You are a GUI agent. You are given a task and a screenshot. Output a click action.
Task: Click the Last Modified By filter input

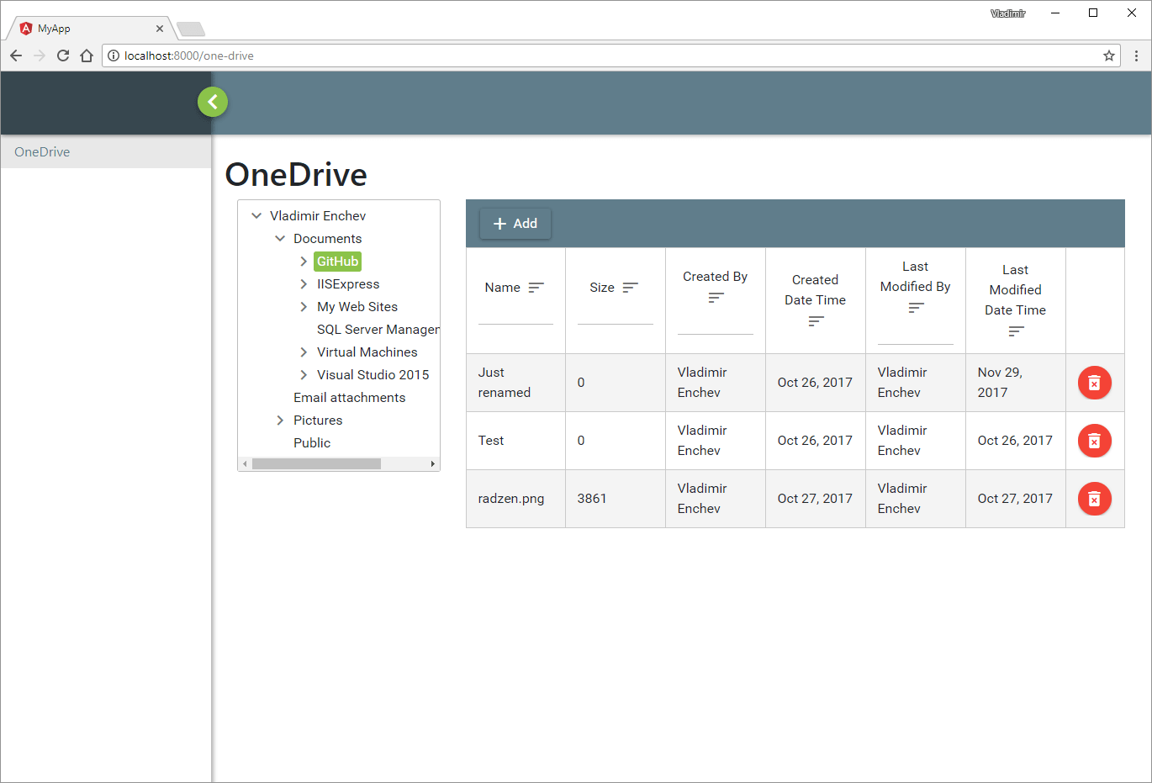tap(916, 334)
